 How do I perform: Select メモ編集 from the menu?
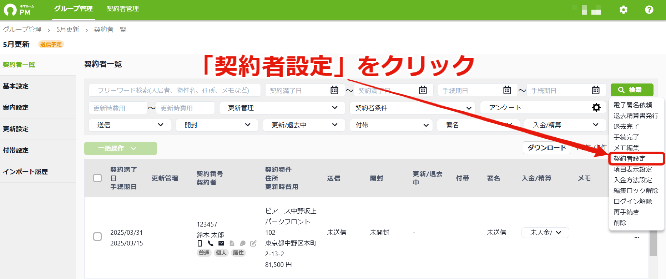[626, 148]
